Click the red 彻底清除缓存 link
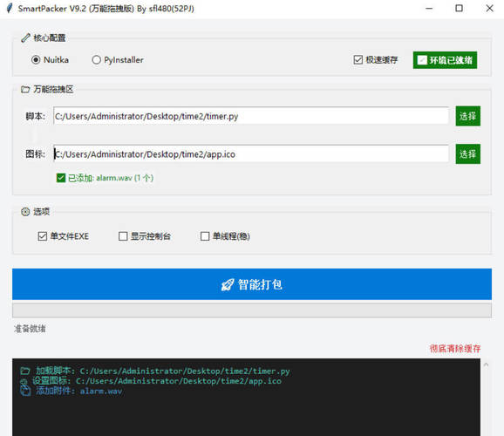The height and width of the screenshot is (436, 504). coord(455,349)
